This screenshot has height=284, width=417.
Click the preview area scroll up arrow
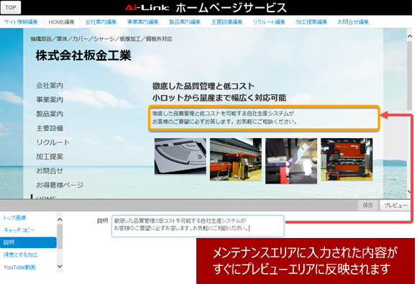coord(410,37)
